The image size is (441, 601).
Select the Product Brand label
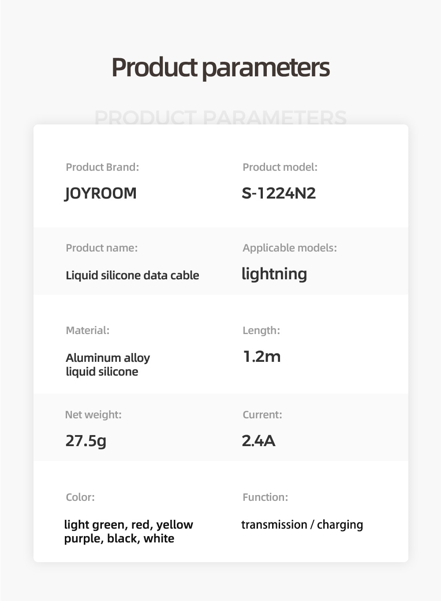pyautogui.click(x=102, y=167)
